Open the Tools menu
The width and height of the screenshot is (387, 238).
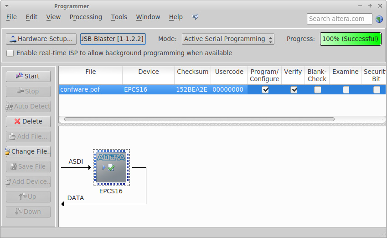coord(119,17)
